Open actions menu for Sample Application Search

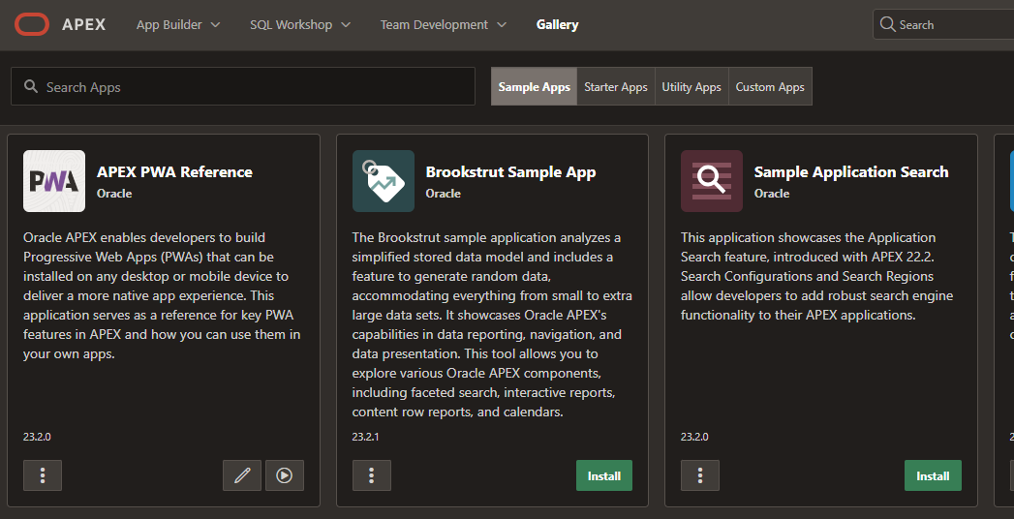700,475
